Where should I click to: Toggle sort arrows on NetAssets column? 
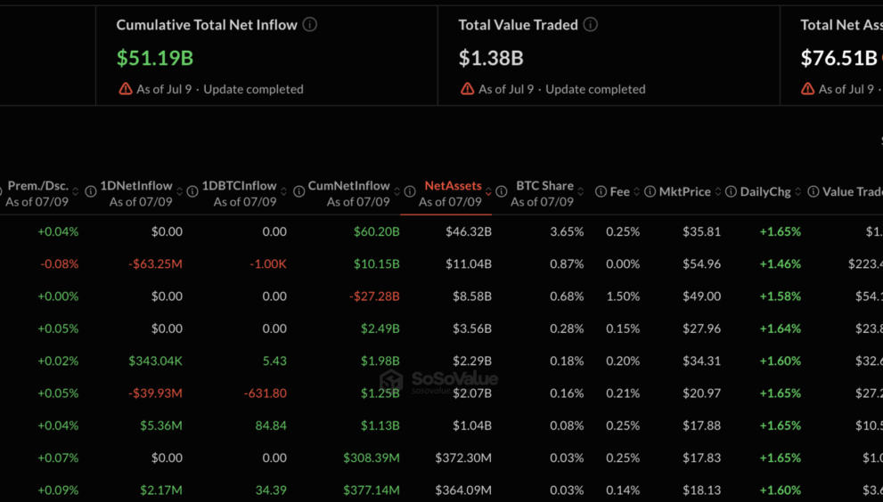coord(488,192)
